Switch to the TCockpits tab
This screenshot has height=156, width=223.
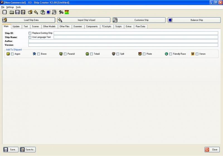coord(106,27)
